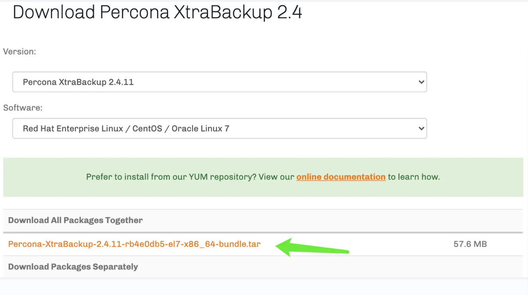Open the online documentation link
This screenshot has height=295, width=528.
tap(341, 177)
